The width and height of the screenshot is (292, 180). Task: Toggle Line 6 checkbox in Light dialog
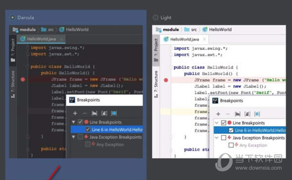coord(231,130)
